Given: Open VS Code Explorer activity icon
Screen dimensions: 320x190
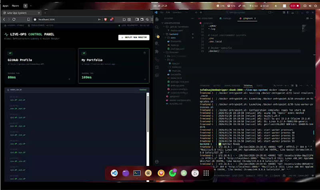Looking at the screenshot, I should (x=157, y=20).
